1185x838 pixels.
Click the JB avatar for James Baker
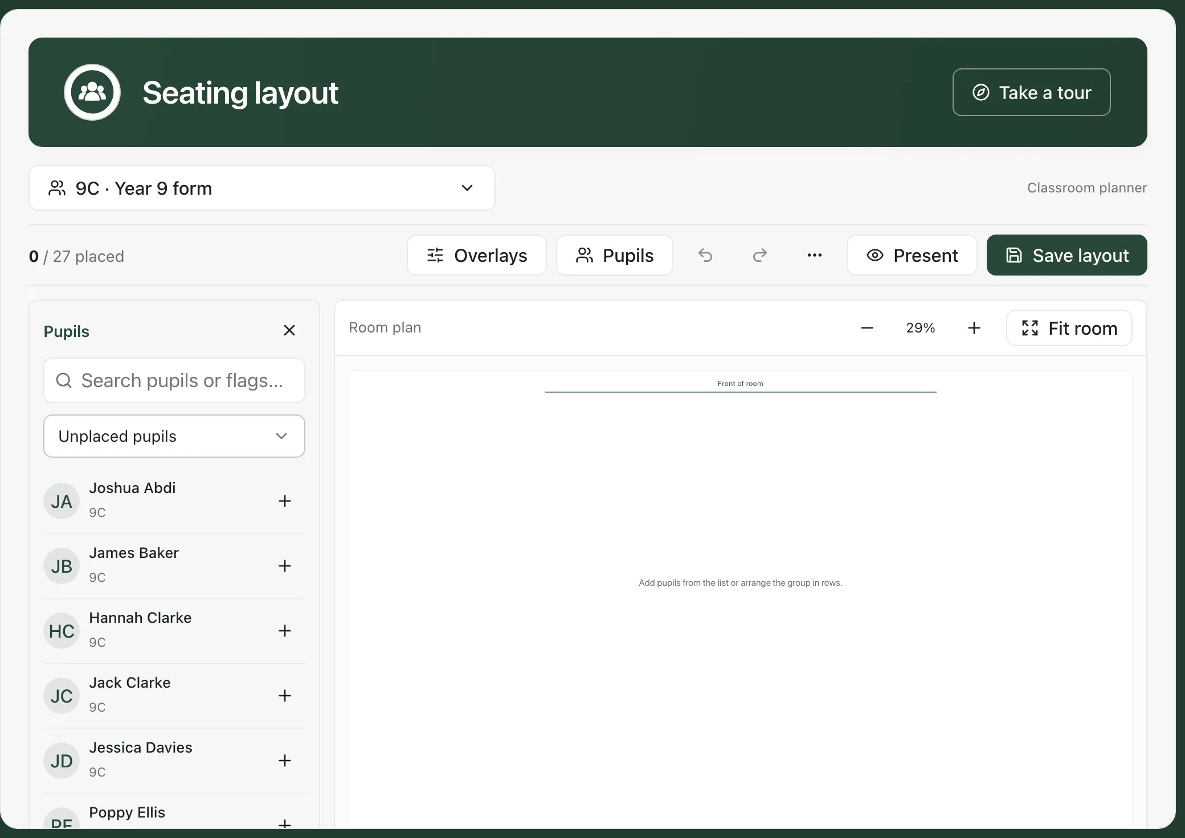[62, 566]
